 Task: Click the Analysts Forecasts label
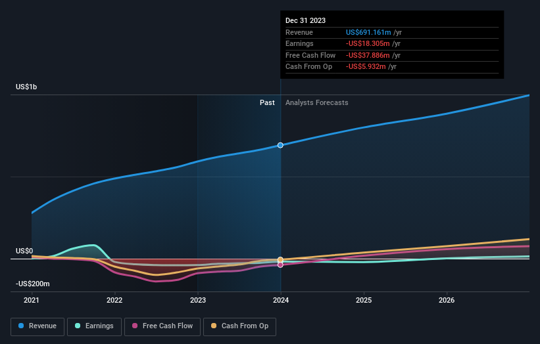317,103
